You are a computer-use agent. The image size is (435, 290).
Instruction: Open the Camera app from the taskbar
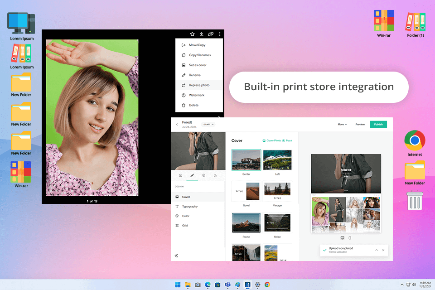point(198,285)
